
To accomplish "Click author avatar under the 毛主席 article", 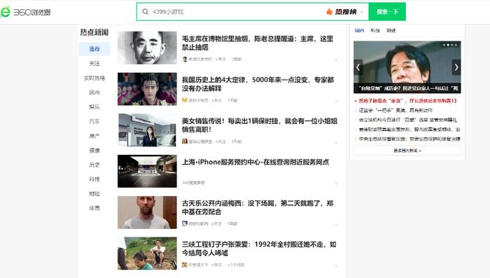I will 185,59.
